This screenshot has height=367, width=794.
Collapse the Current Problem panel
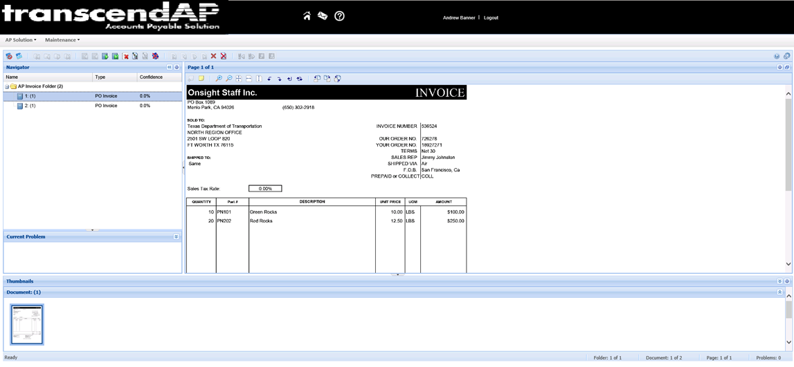pyautogui.click(x=177, y=236)
